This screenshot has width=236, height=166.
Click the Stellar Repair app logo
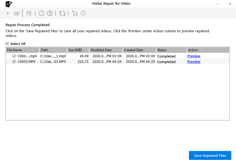click(x=9, y=4)
